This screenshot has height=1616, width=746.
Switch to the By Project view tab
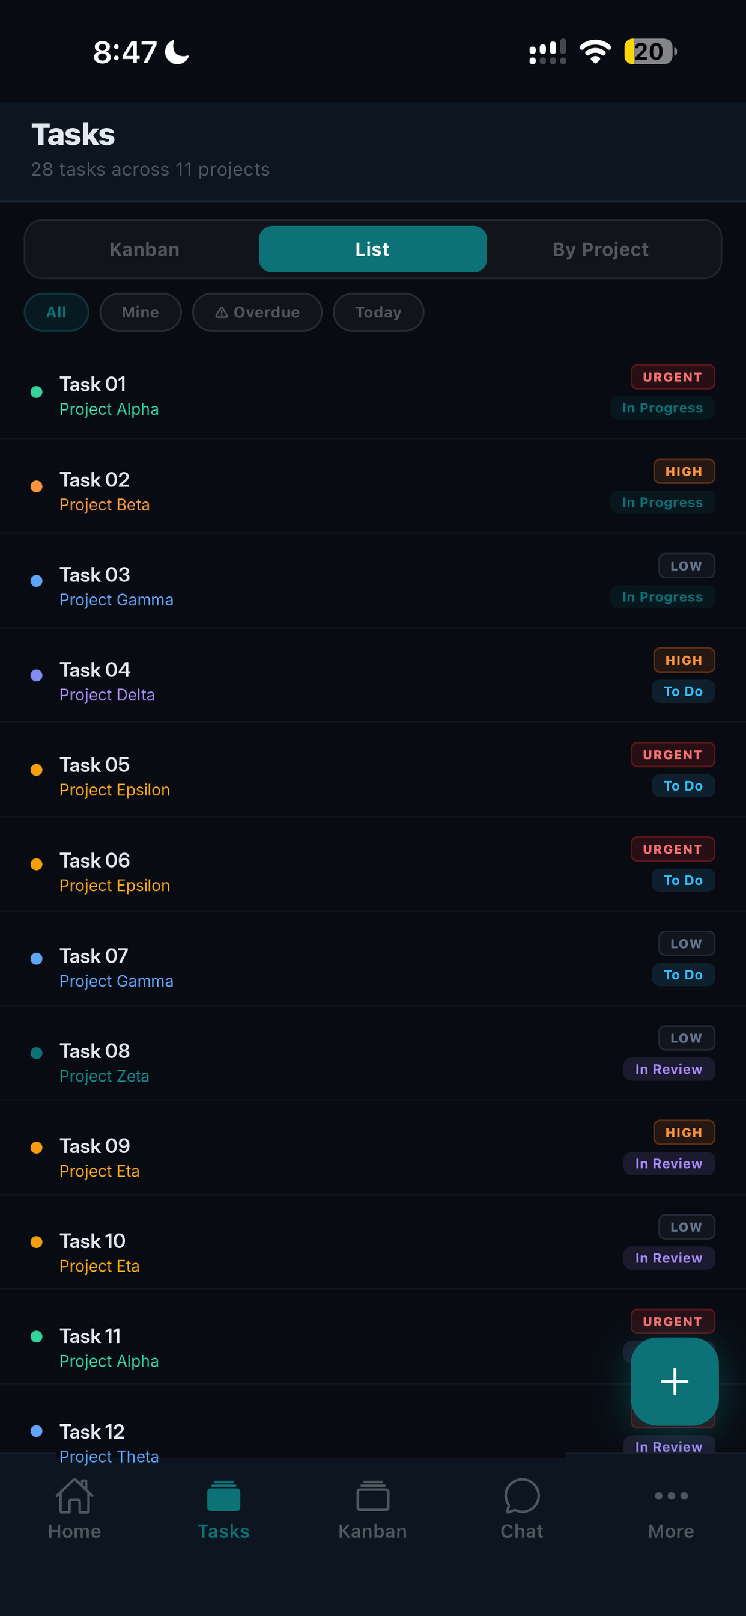pos(600,249)
